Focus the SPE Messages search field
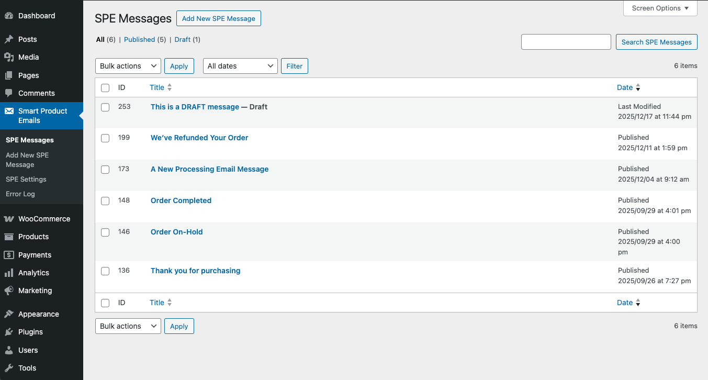This screenshot has height=380, width=708. [566, 42]
